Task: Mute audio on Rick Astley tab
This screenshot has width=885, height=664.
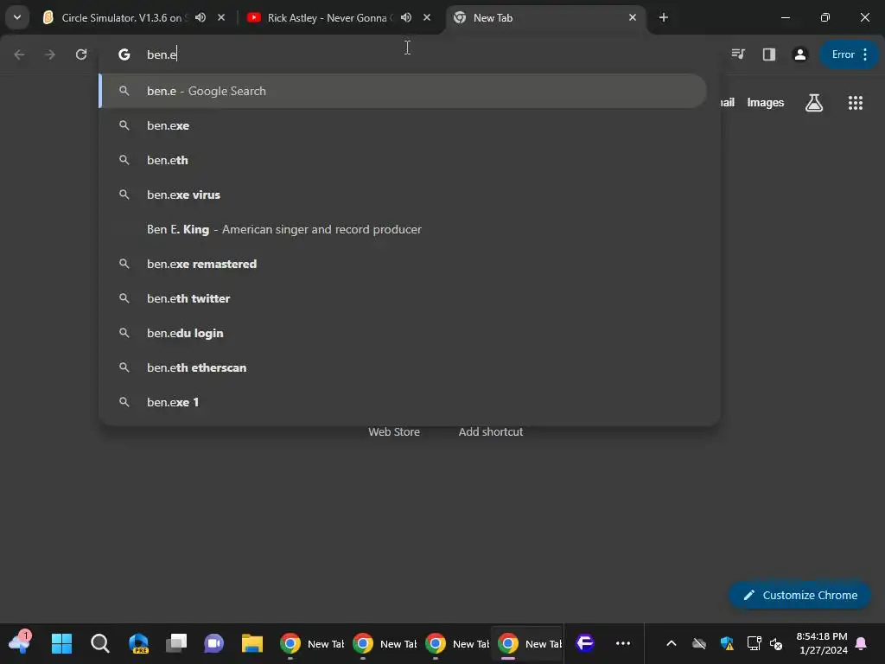Action: click(406, 17)
